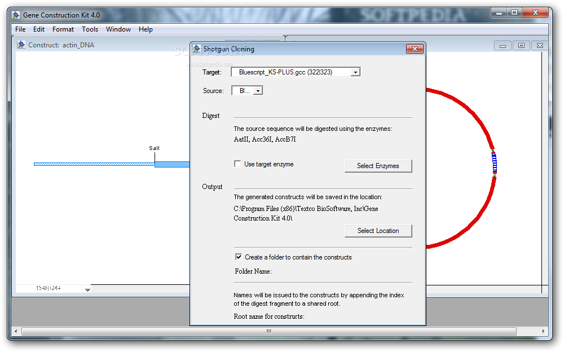
Task: Click the Root name for constructs label
Action: (x=269, y=316)
